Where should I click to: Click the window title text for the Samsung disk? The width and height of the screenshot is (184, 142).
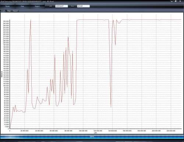27,1
